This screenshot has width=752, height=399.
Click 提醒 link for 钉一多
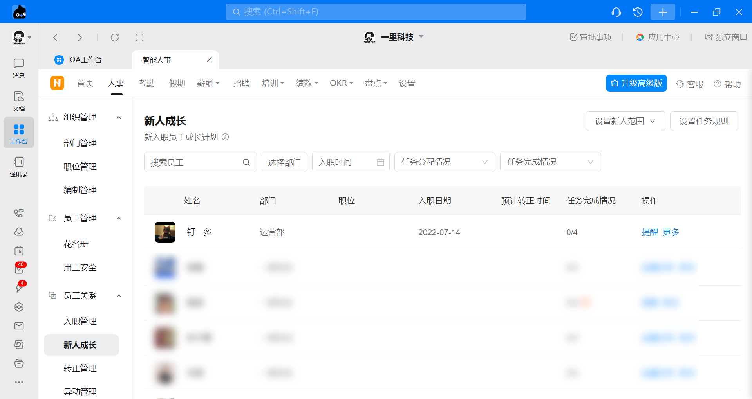[x=649, y=232]
